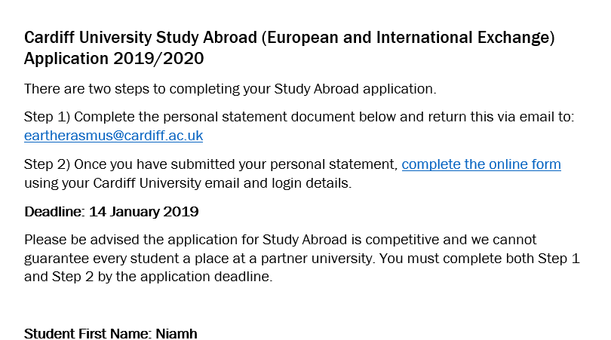Click the 'Step 1)' text
The height and width of the screenshot is (340, 611).
tap(48, 117)
